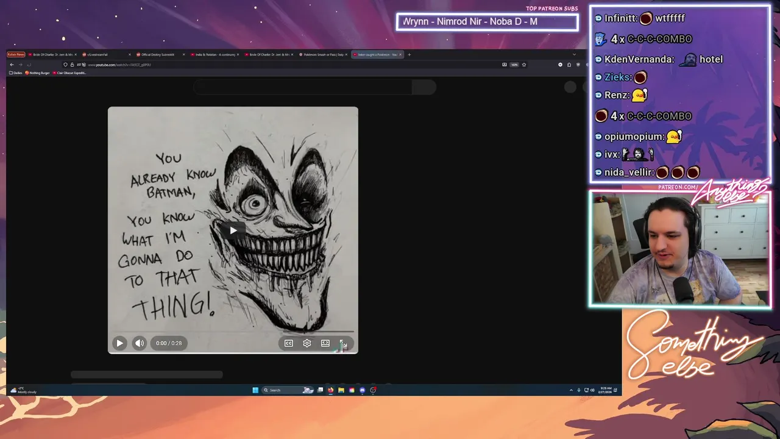The width and height of the screenshot is (780, 439).
Task: Click the white round extension icon in the toolbar
Action: pyautogui.click(x=560, y=65)
